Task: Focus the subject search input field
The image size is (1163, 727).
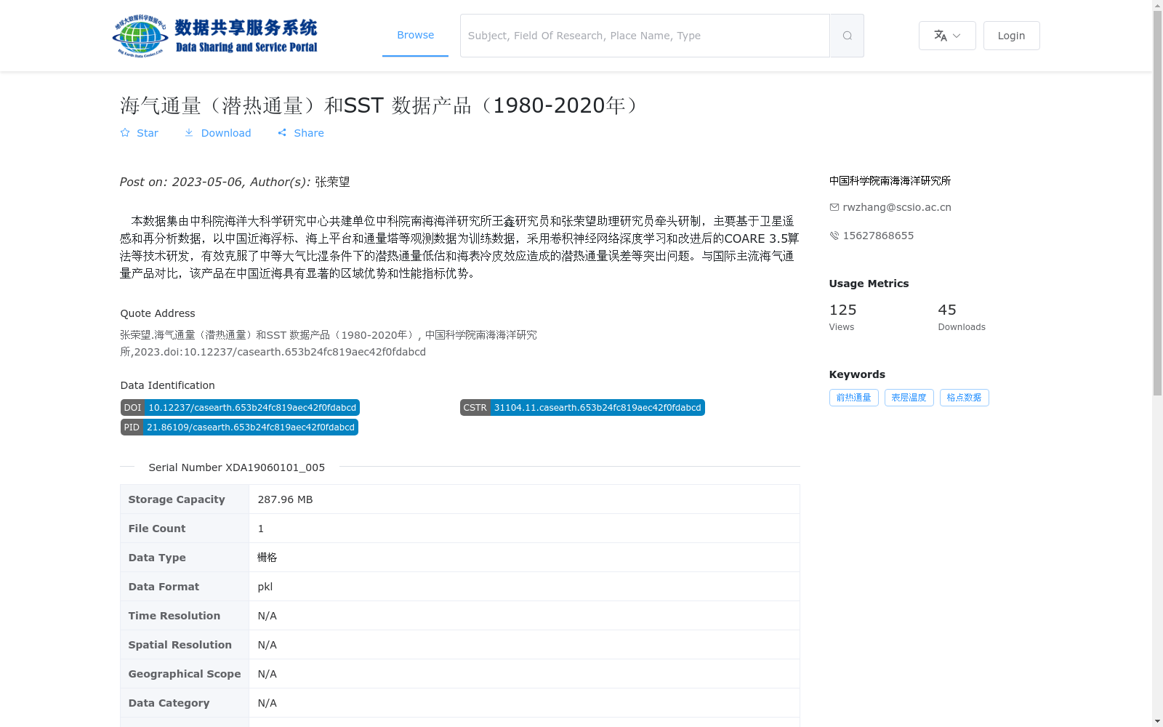Action: (x=645, y=36)
